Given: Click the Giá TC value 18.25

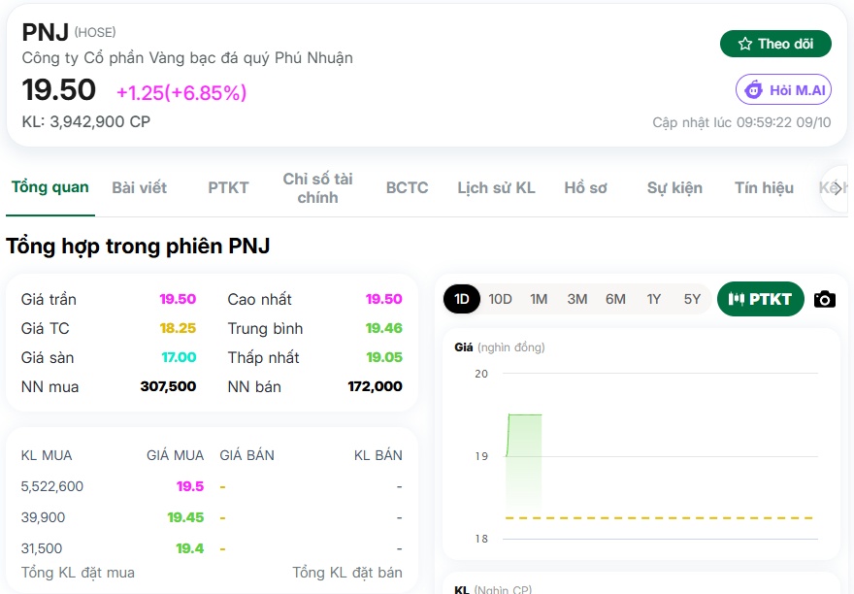Looking at the screenshot, I should [x=178, y=328].
